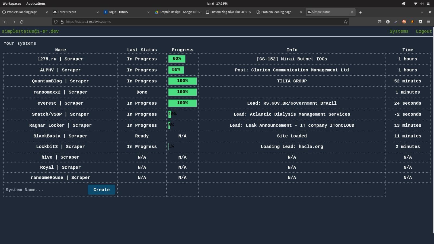Click the Done status for ransomexx2

[142, 92]
